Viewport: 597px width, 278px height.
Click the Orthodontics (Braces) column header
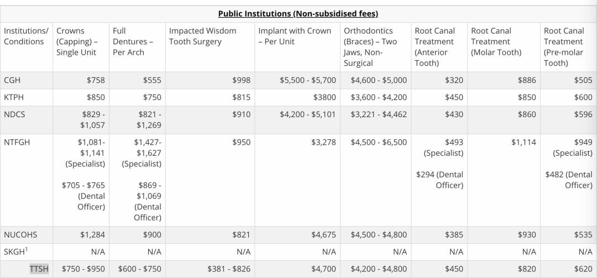tap(370, 47)
